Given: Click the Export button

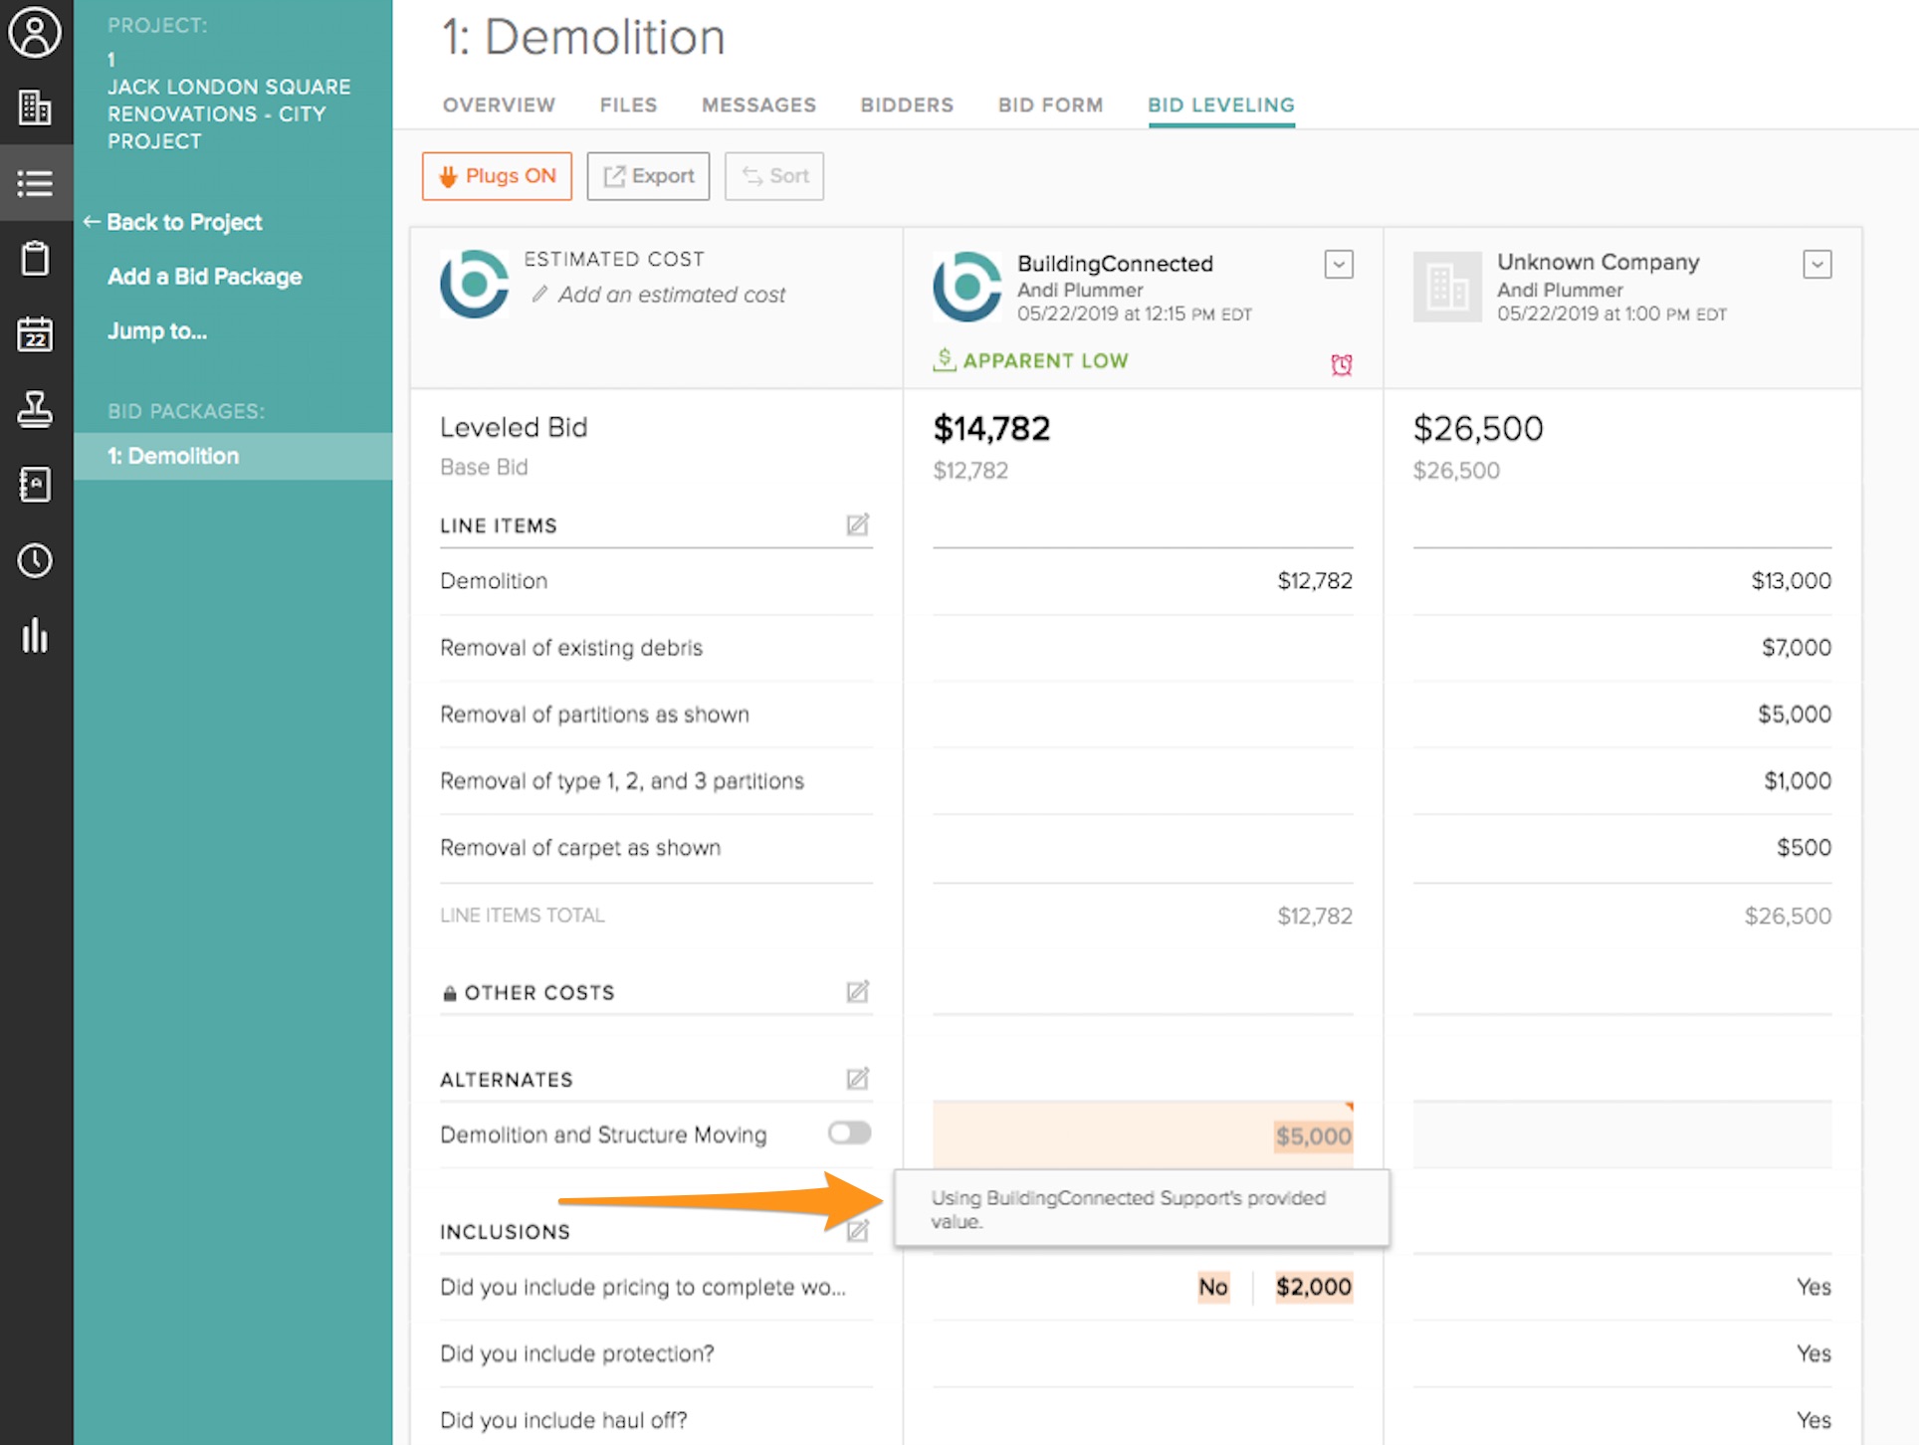Looking at the screenshot, I should pos(648,176).
